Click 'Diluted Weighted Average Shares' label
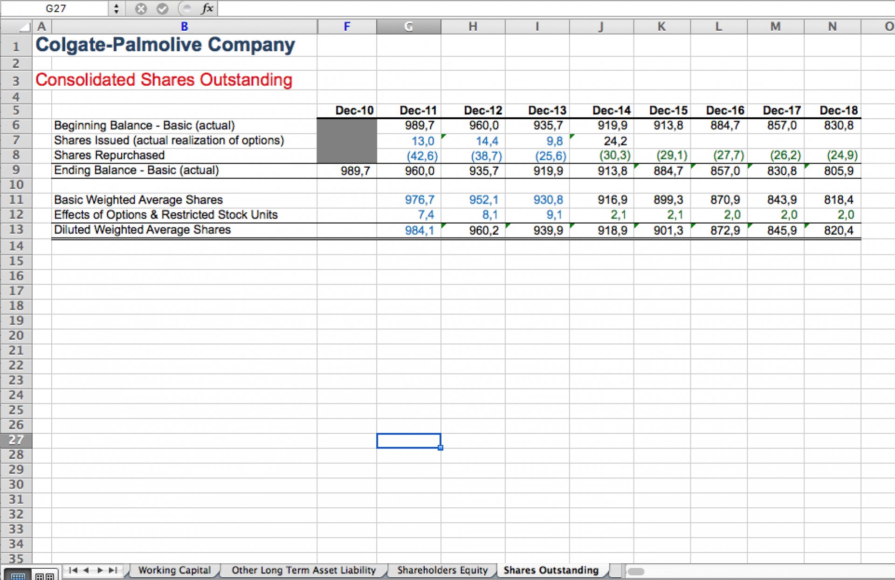Screen dimensions: 895x580 tap(142, 230)
